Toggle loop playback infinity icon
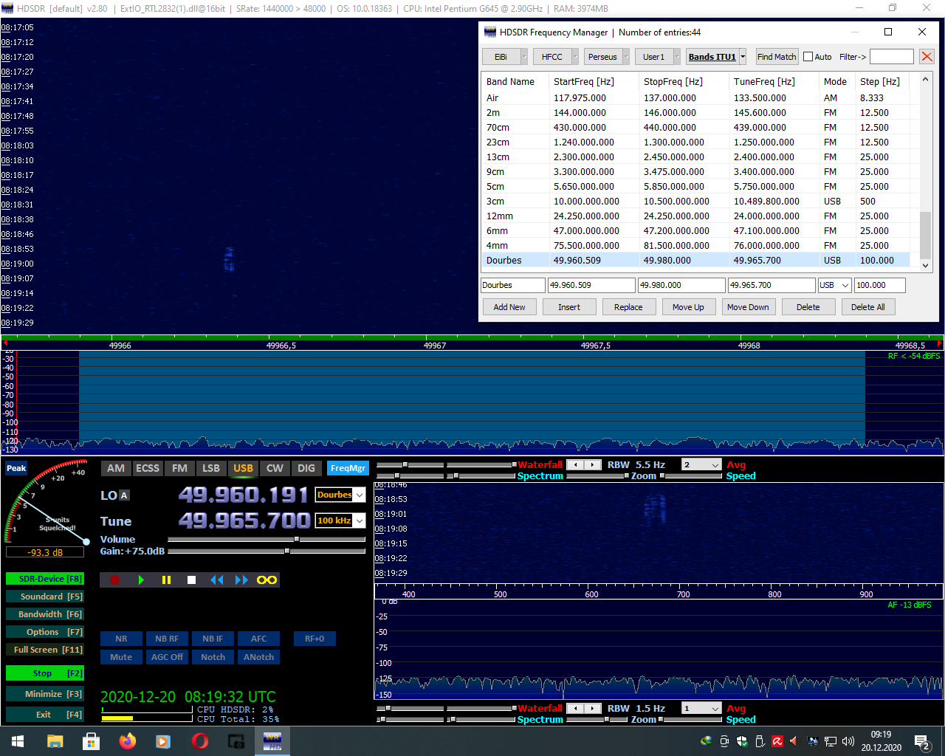This screenshot has width=945, height=756. (x=267, y=580)
